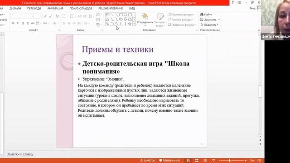
Task: Click the Decrease Font Size icon
Action: (x=50, y=16)
